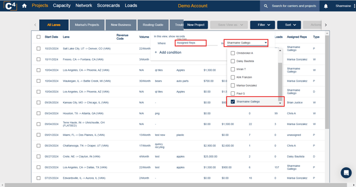
Task: Uncheck the Sharmaine Gallego option
Action: (233, 102)
